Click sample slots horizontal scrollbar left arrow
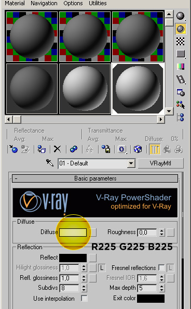This screenshot has height=309, width=191. [x=8, y=119]
